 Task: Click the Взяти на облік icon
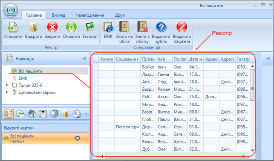pos(124,27)
